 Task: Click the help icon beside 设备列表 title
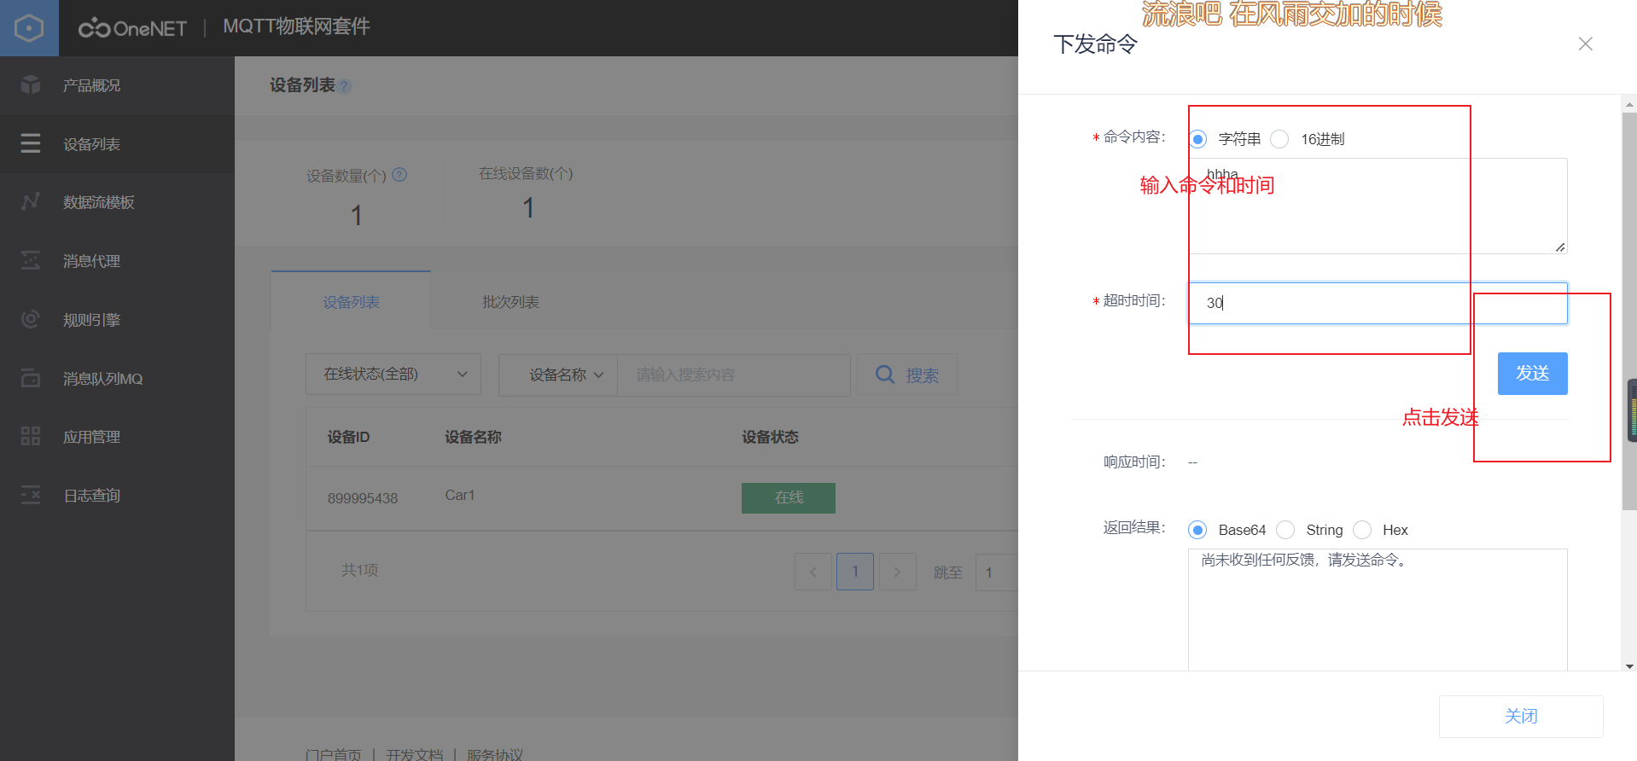(x=344, y=86)
